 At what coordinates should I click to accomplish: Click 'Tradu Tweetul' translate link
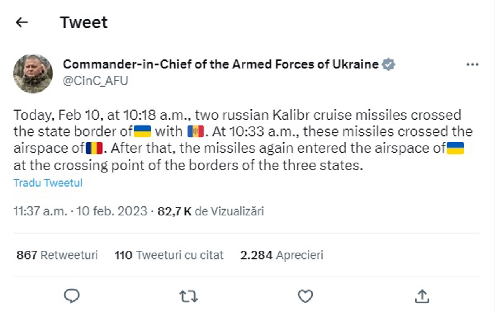(48, 183)
